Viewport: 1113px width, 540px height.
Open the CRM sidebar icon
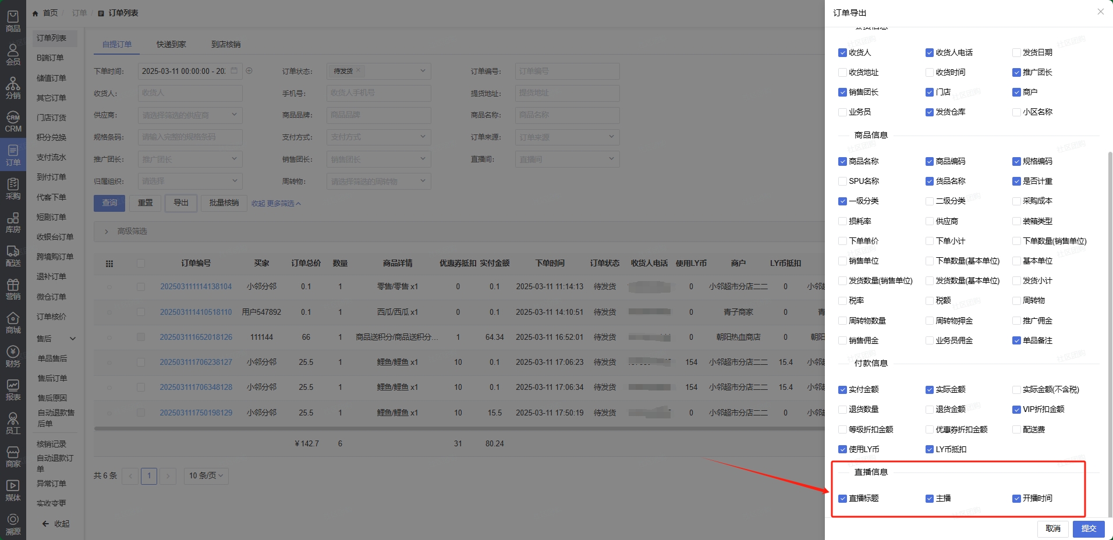(13, 122)
